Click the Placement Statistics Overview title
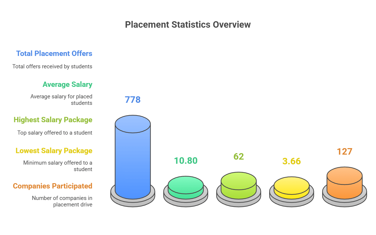This screenshot has width=376, height=235. click(188, 24)
